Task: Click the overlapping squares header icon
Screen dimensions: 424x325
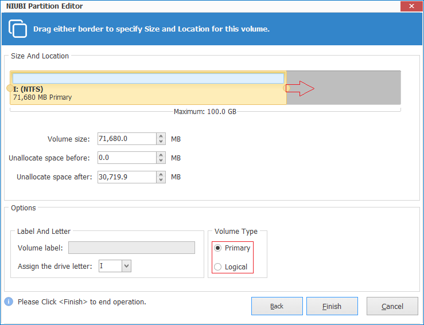Action: click(18, 29)
